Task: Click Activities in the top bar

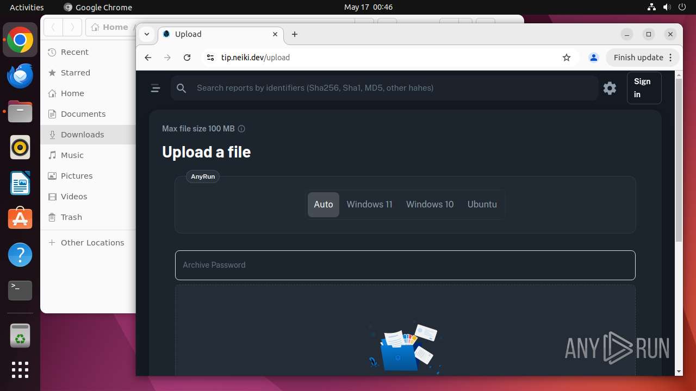Action: coord(27,7)
